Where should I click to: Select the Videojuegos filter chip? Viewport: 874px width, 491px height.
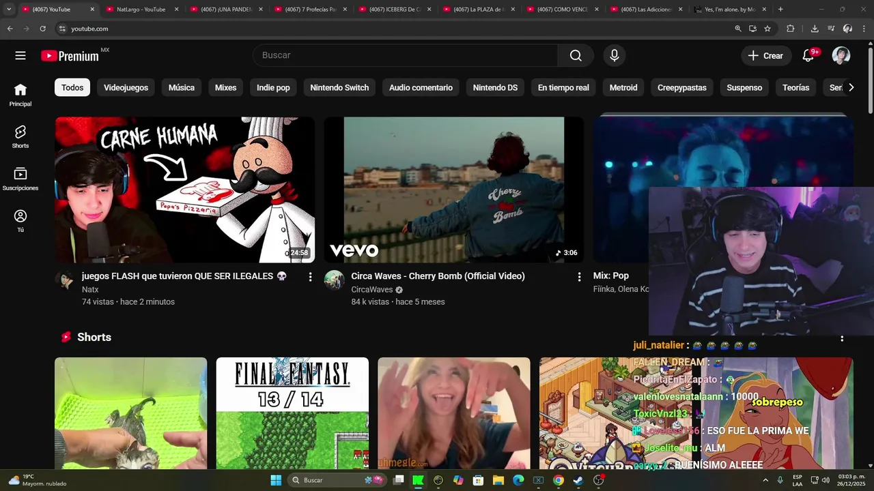coord(126,87)
